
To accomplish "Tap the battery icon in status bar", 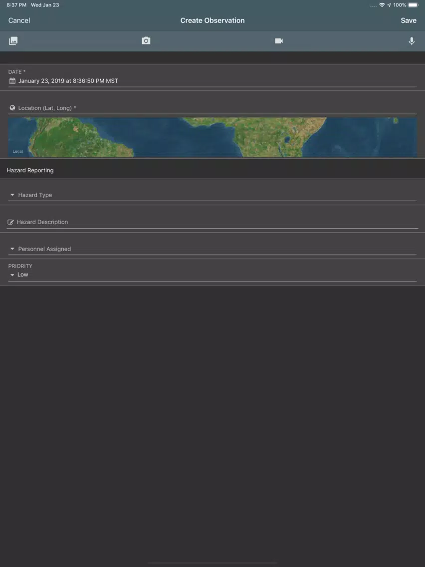I will (413, 5).
